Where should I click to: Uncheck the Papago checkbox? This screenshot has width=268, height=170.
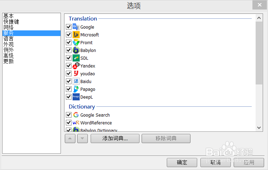pos(69,89)
